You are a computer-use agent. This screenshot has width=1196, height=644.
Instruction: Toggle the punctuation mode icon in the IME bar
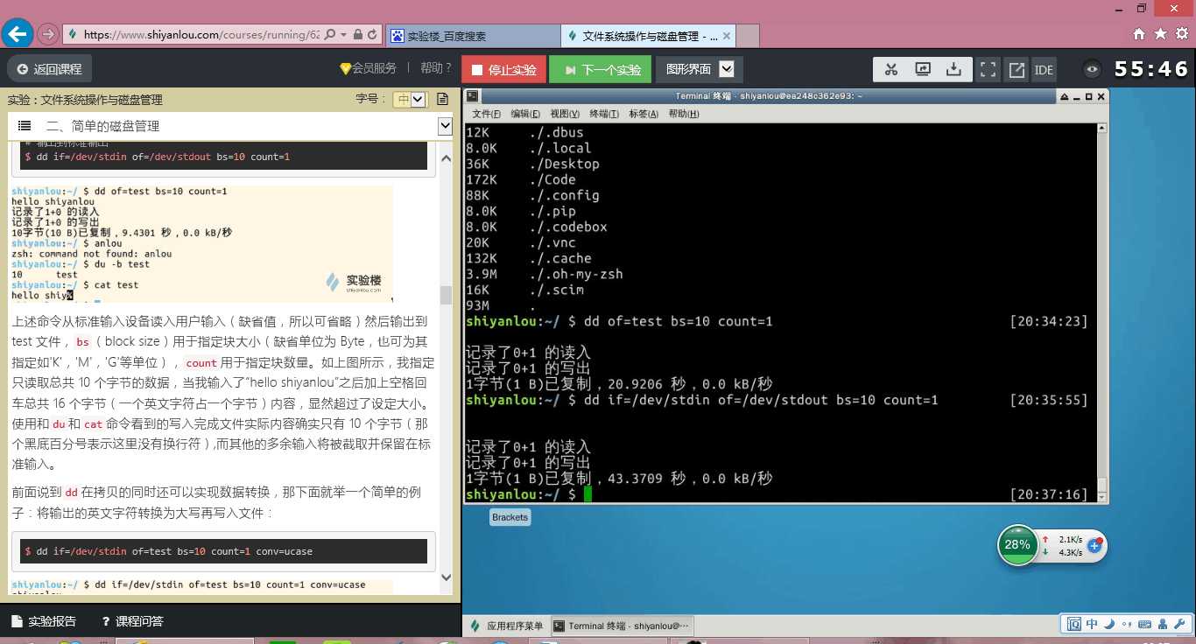click(x=1125, y=625)
